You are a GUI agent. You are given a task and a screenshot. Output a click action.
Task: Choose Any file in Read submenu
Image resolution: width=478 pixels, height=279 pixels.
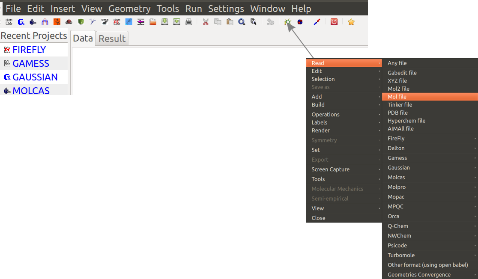click(x=430, y=63)
